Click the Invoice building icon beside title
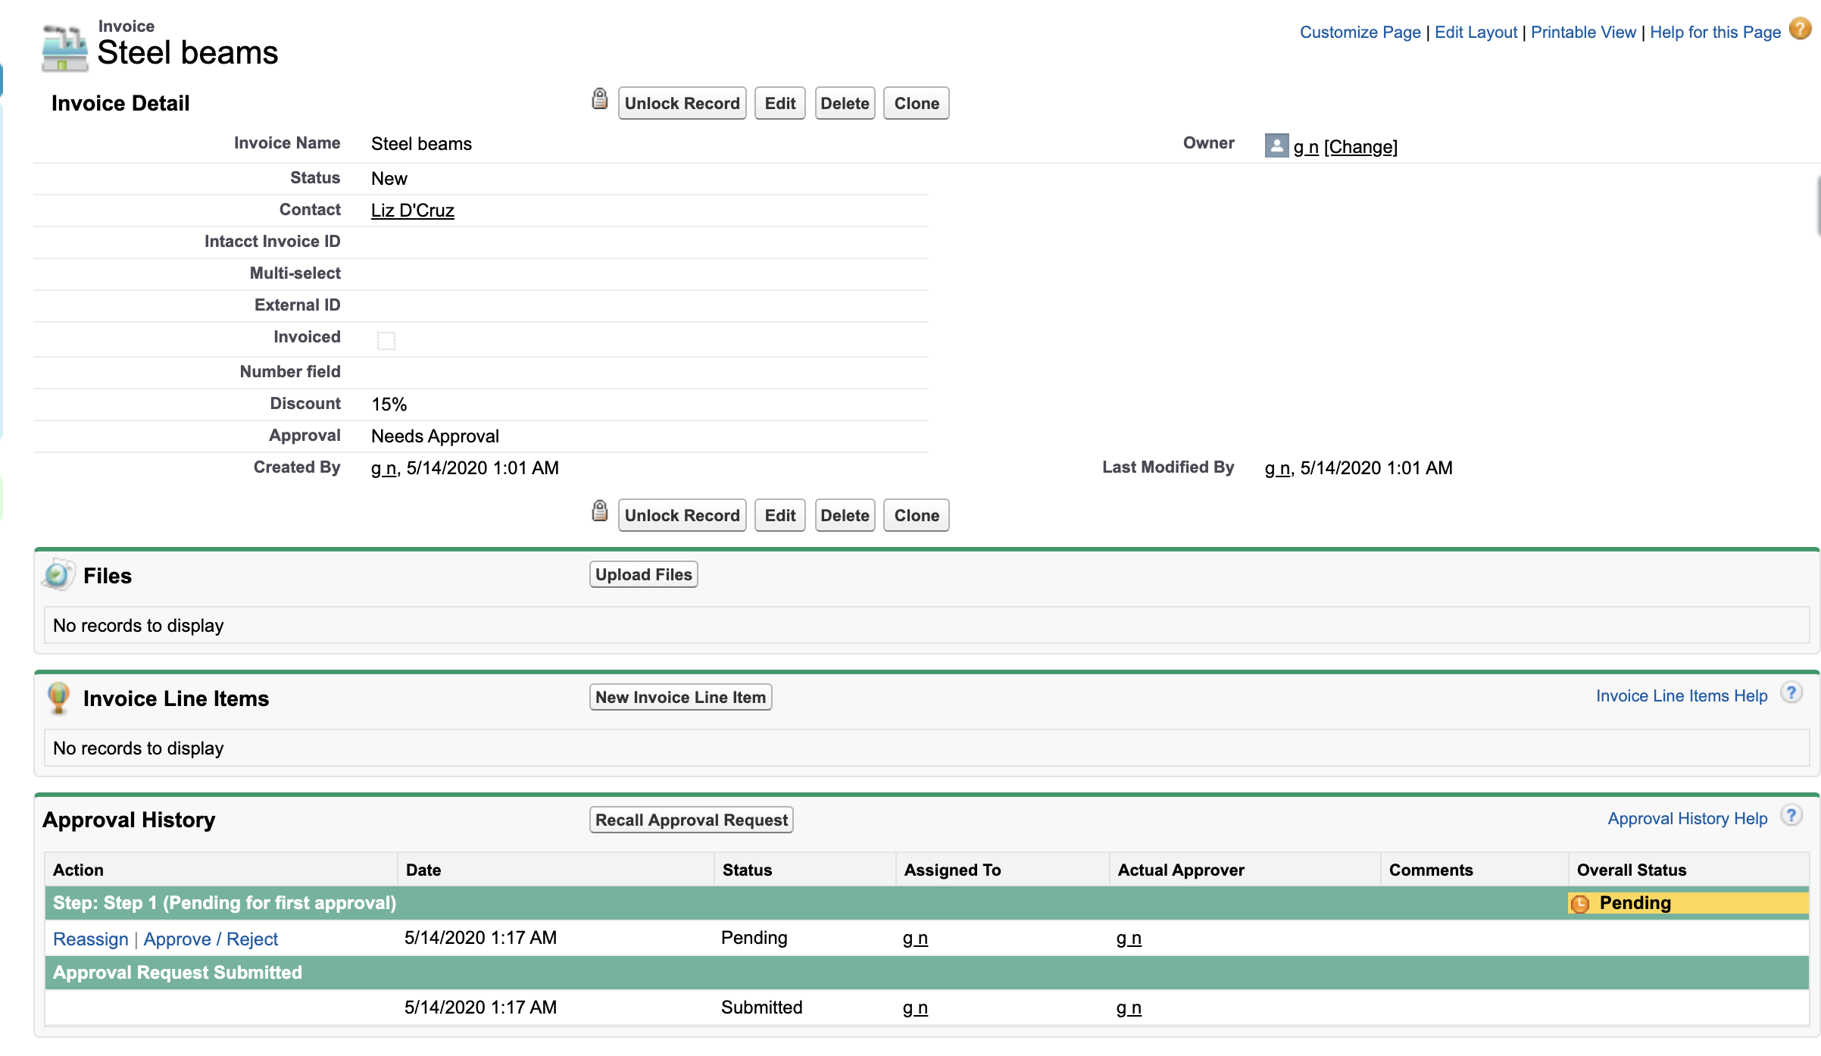The height and width of the screenshot is (1056, 1821). point(64,48)
